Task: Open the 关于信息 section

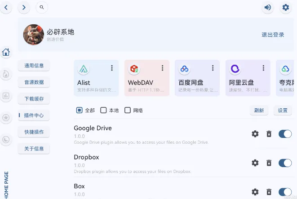Action: pos(34,149)
